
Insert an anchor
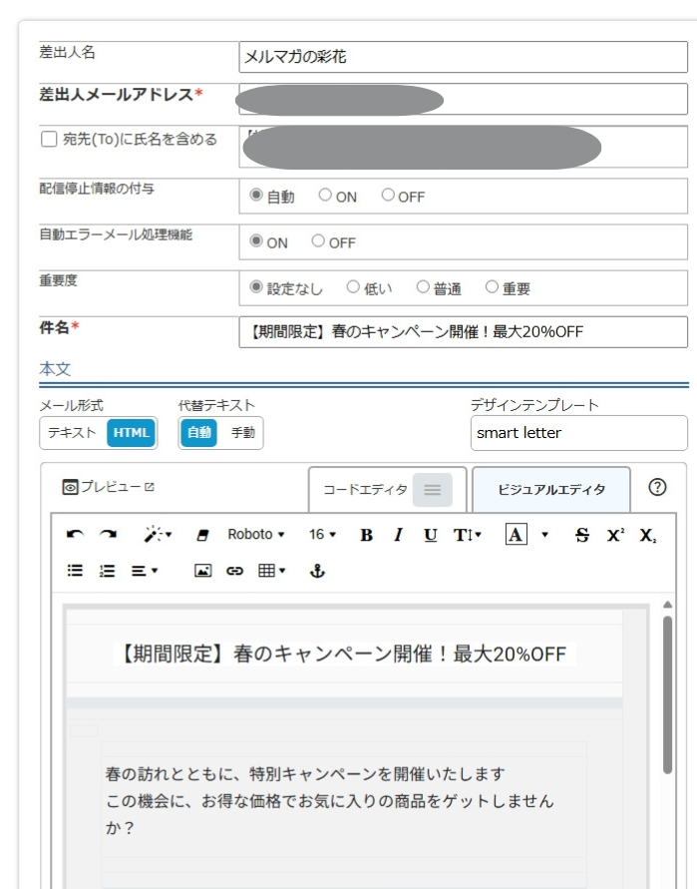(317, 571)
